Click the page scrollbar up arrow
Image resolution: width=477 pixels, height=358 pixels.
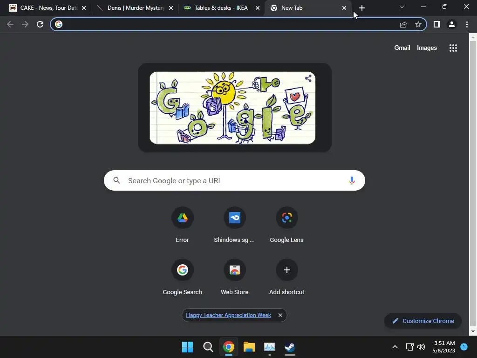[x=473, y=37]
